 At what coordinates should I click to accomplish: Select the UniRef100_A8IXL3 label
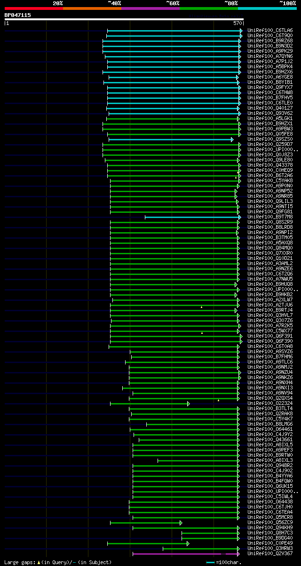(x=270, y=460)
